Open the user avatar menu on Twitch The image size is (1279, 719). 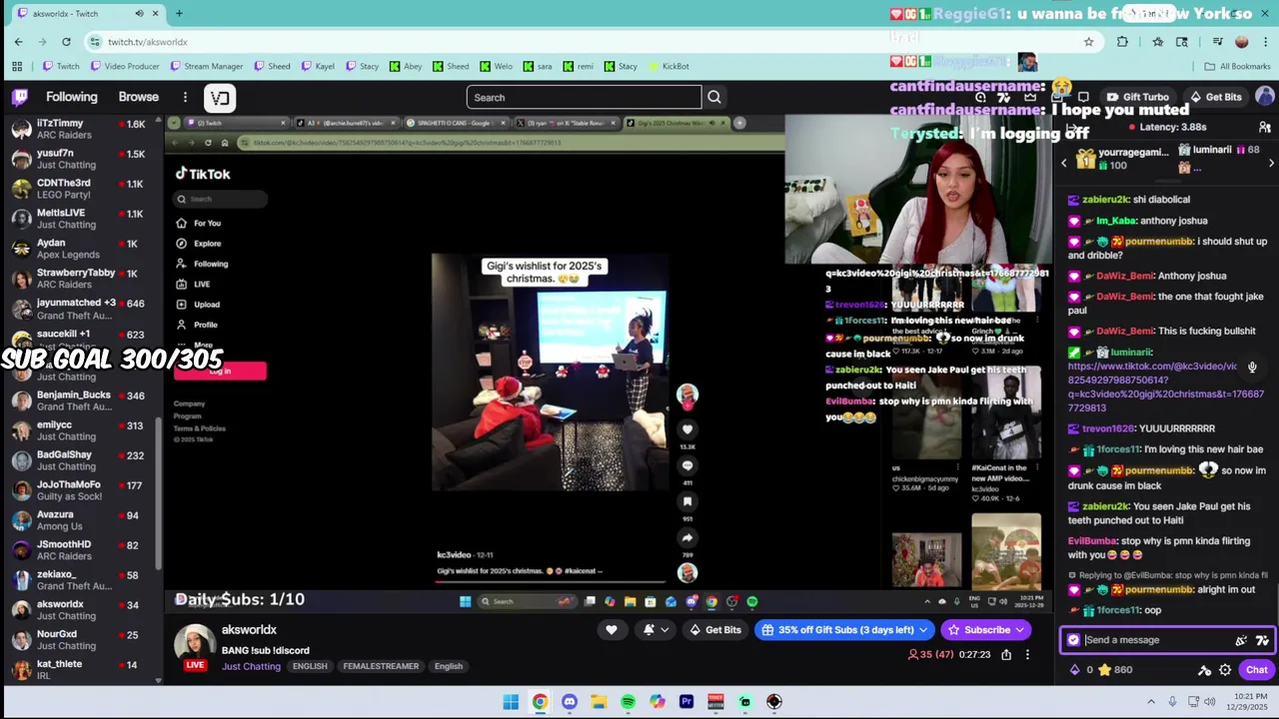pos(1265,97)
